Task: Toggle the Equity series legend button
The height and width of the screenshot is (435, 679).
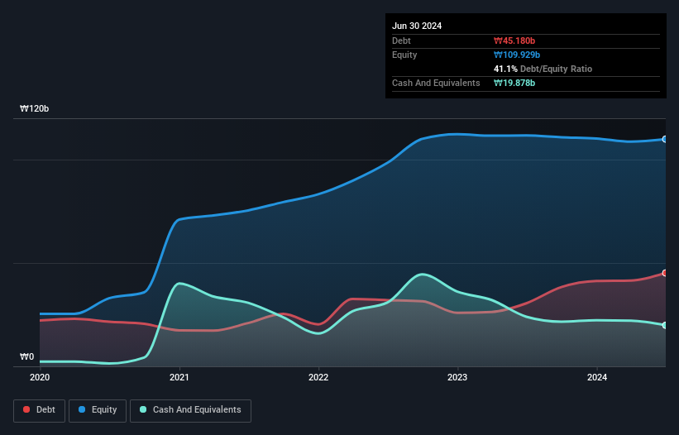Action: tap(98, 410)
